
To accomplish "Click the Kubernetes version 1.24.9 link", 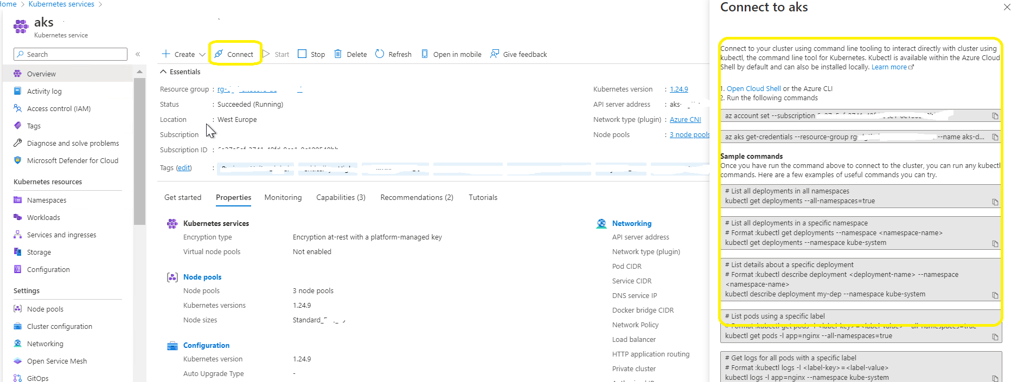I will [x=679, y=89].
